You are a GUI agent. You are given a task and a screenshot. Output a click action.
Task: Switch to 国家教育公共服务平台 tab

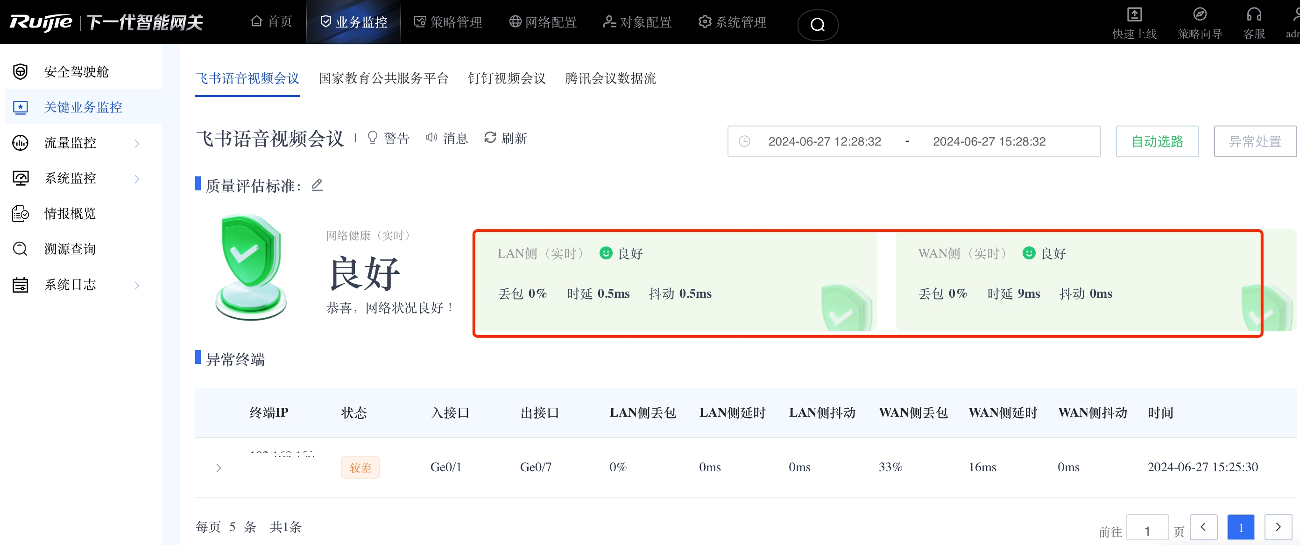(383, 78)
